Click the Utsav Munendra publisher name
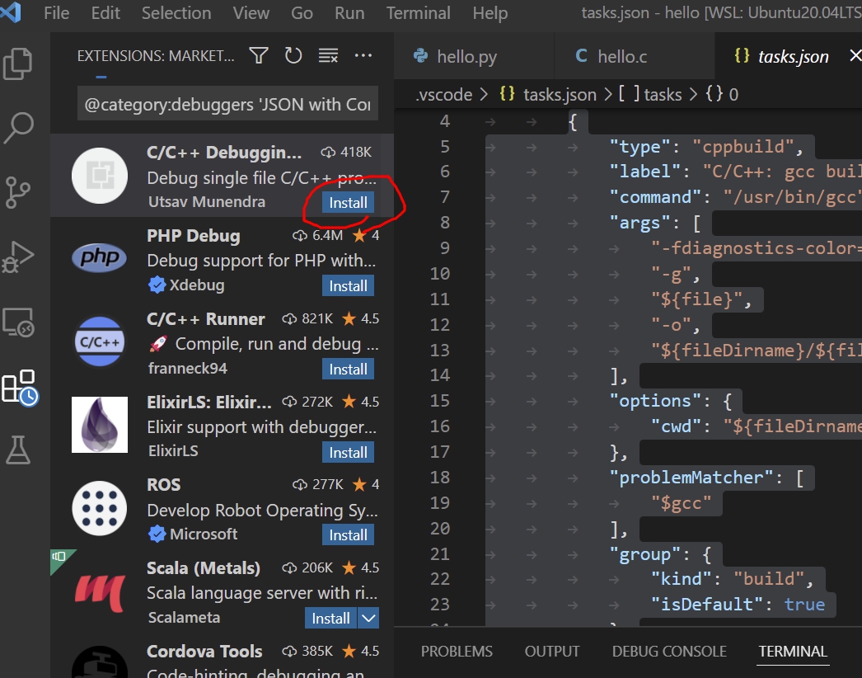862x678 pixels. 207,202
